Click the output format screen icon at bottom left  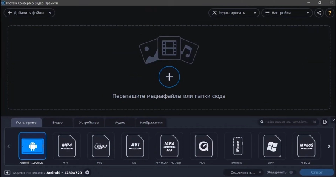point(7,172)
